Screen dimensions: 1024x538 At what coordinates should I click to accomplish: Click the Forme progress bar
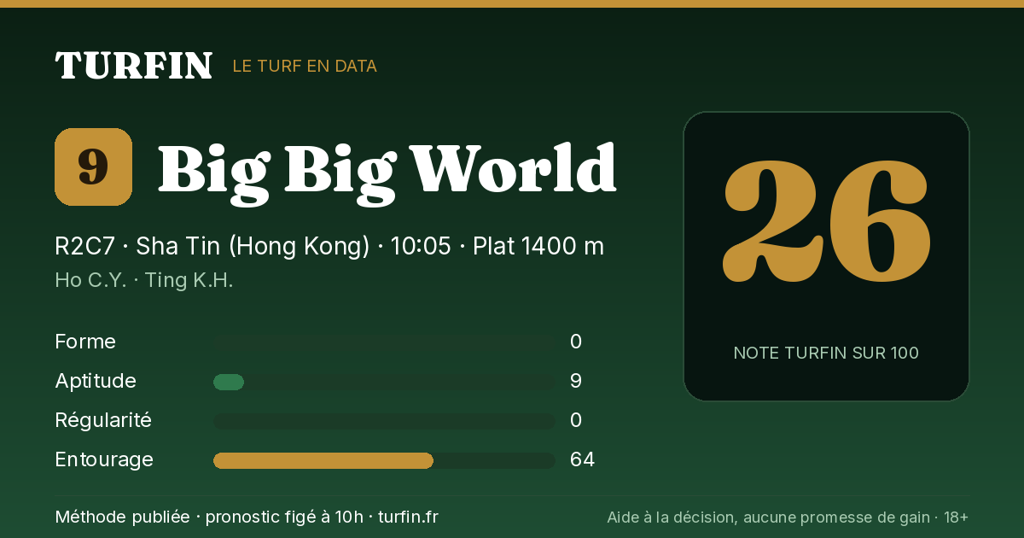tap(384, 342)
